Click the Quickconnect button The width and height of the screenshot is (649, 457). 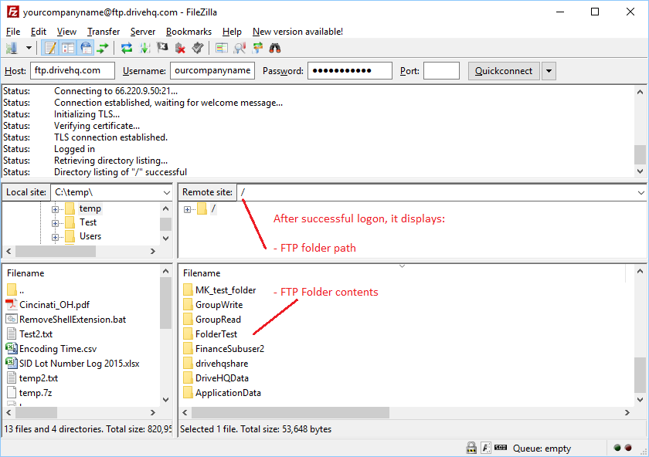pyautogui.click(x=503, y=71)
